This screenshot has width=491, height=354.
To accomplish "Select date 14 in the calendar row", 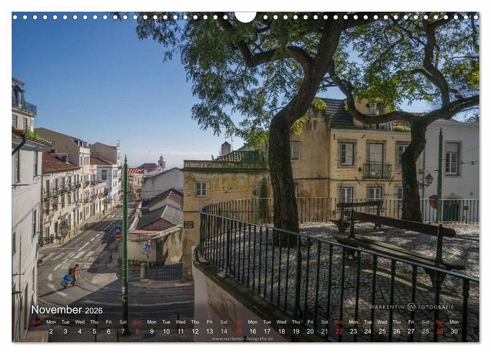I will 224,331.
